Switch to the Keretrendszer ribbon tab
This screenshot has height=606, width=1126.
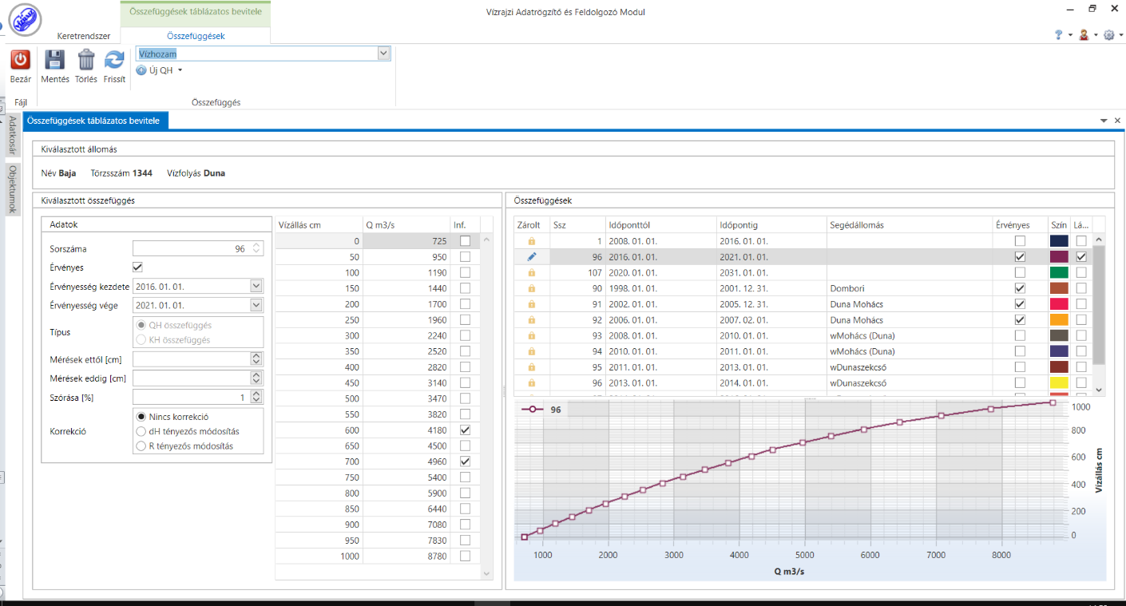[84, 36]
